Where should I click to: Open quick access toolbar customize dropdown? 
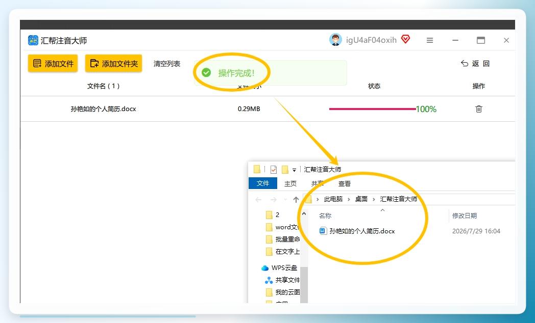coord(294,170)
